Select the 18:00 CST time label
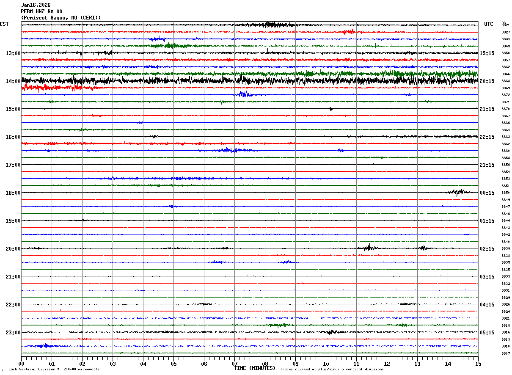The height and width of the screenshot is (375, 512). 13,193
